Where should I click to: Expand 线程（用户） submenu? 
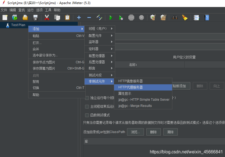100,29
